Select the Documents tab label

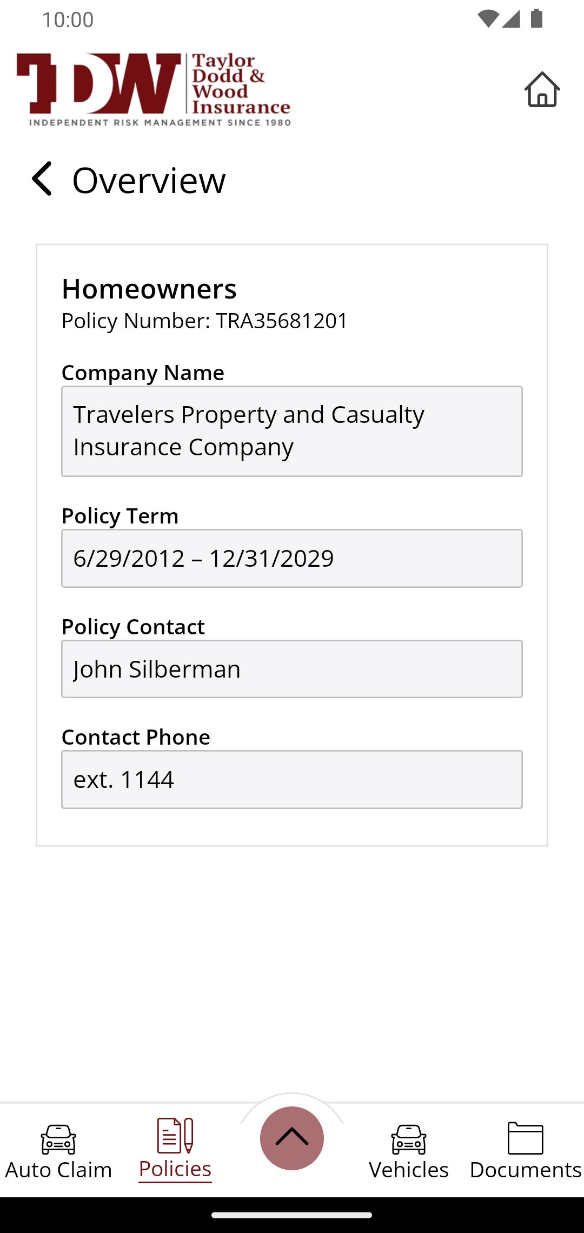(526, 1170)
